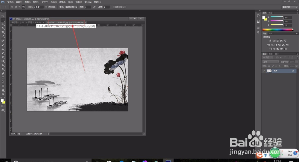The height and width of the screenshot is (162, 299).
Task: Select the Clone Stamp tool
Action: point(3,49)
